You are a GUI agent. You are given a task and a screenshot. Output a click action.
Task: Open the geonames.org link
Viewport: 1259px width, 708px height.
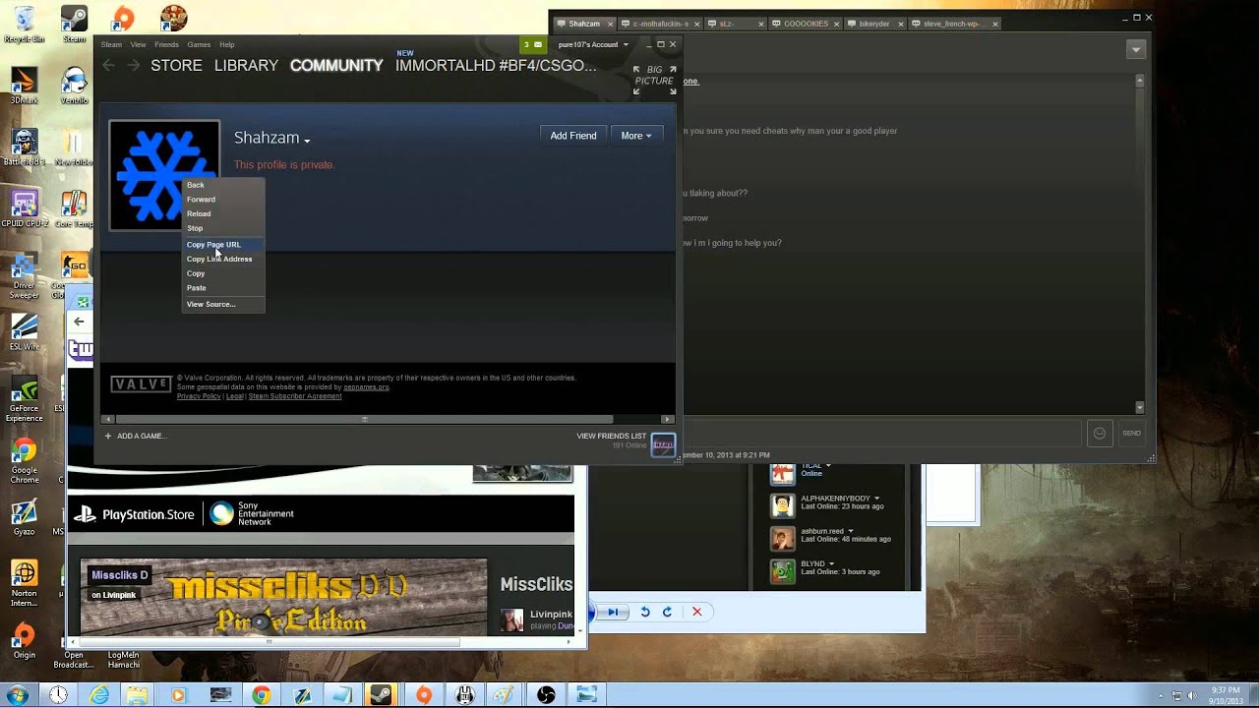click(366, 387)
